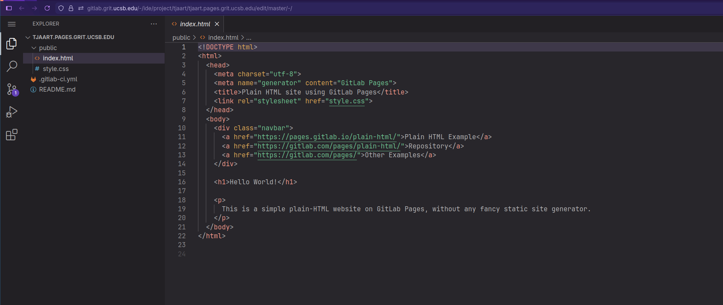Image resolution: width=723 pixels, height=305 pixels.
Task: Click the browser address bar URL
Action: [189, 8]
